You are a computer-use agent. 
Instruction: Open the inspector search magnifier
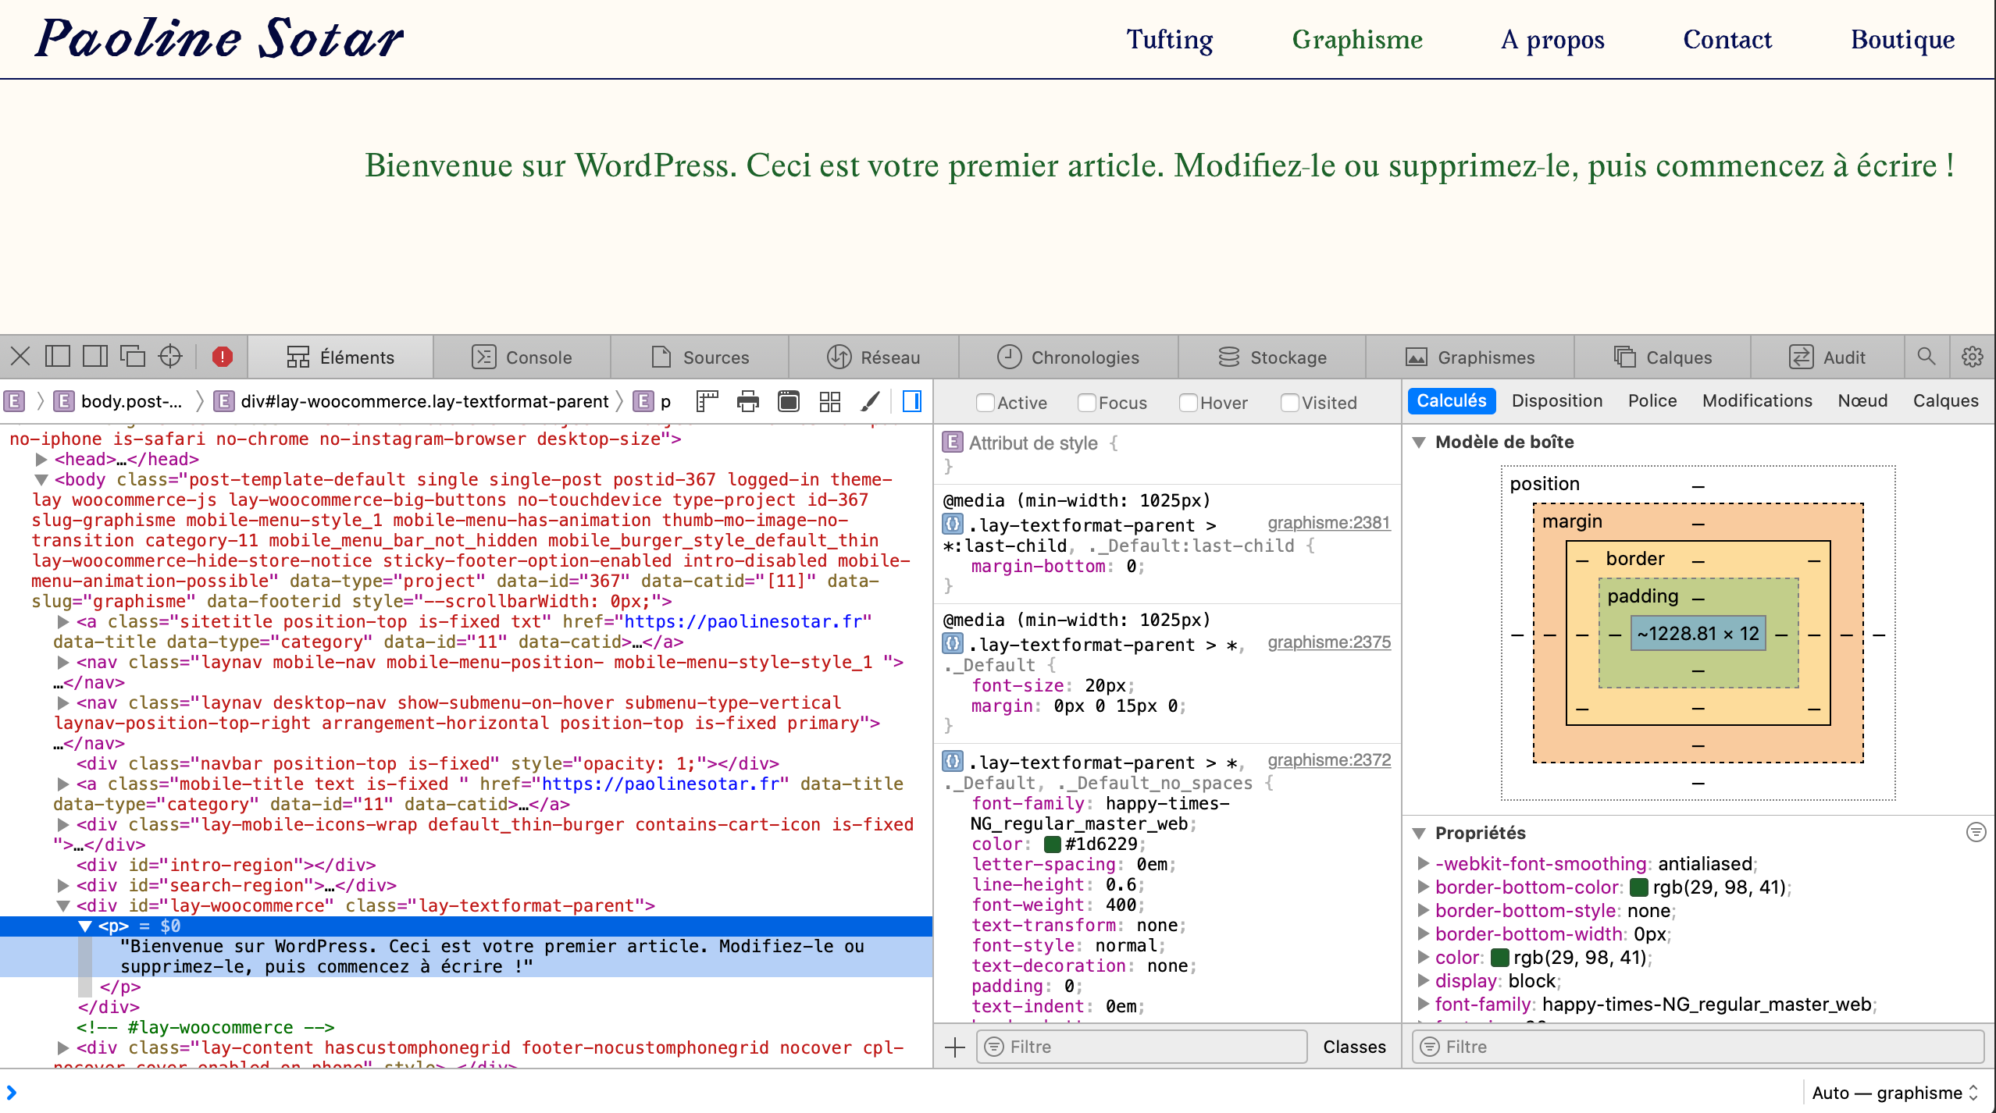(1926, 357)
